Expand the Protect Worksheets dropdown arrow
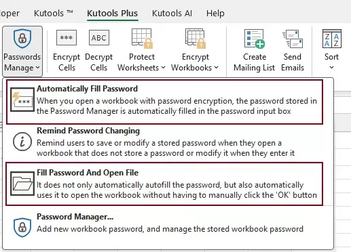Image resolution: width=351 pixels, height=252 pixels. [163, 68]
